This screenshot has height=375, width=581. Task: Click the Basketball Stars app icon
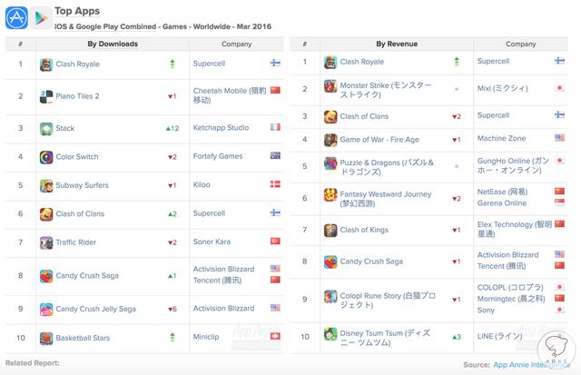[46, 339]
